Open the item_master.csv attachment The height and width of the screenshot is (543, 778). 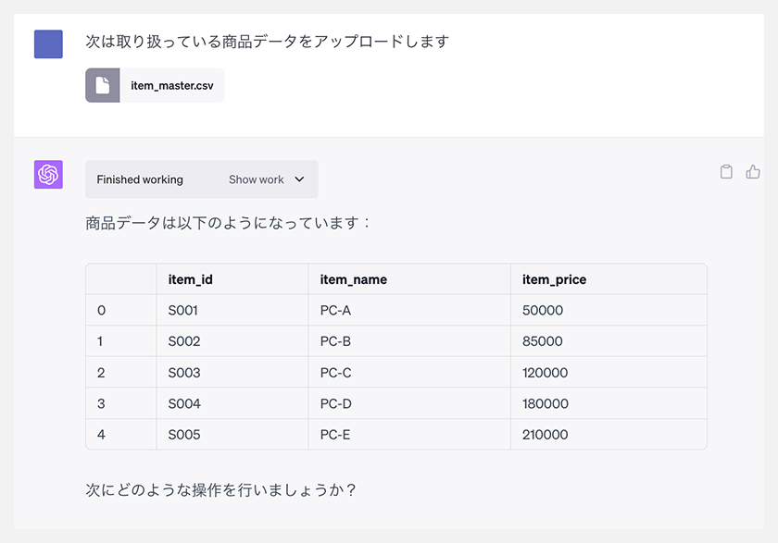pyautogui.click(x=155, y=85)
